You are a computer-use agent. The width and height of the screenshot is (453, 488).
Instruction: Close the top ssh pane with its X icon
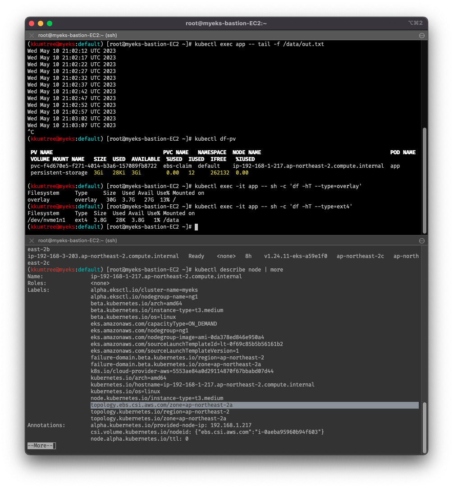pyautogui.click(x=32, y=36)
